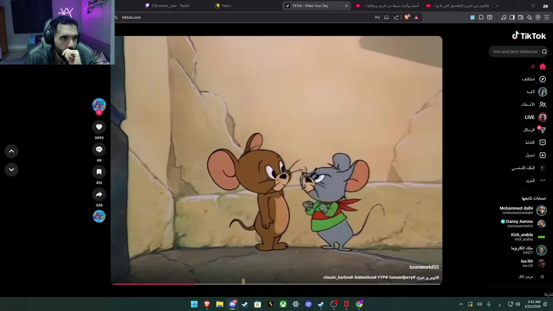The height and width of the screenshot is (311, 553).
Task: Open Danny Aarons followed account
Action: [x=523, y=224]
